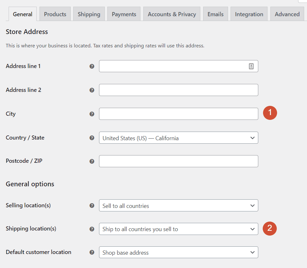Click the help icon next to Country / State
The width and height of the screenshot is (307, 268).
92,138
